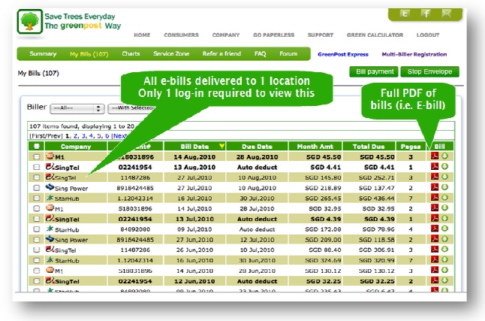Screen dimensions: 485x321
Task: Go to page 2 of bills
Action: pyautogui.click(x=75, y=136)
